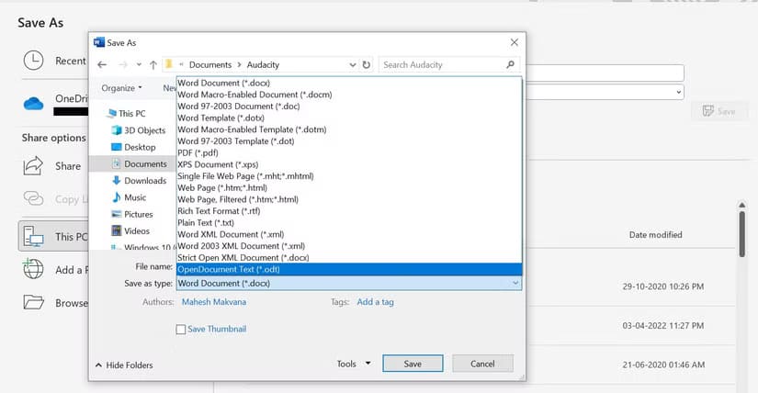Choose Word Macro-Enabled Document (*.docm)

coord(349,95)
